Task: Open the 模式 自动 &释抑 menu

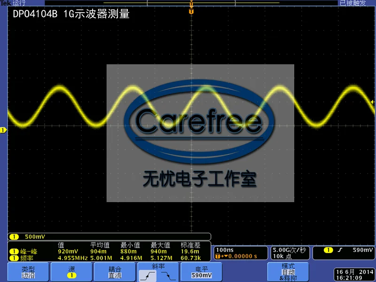Action: point(288,272)
